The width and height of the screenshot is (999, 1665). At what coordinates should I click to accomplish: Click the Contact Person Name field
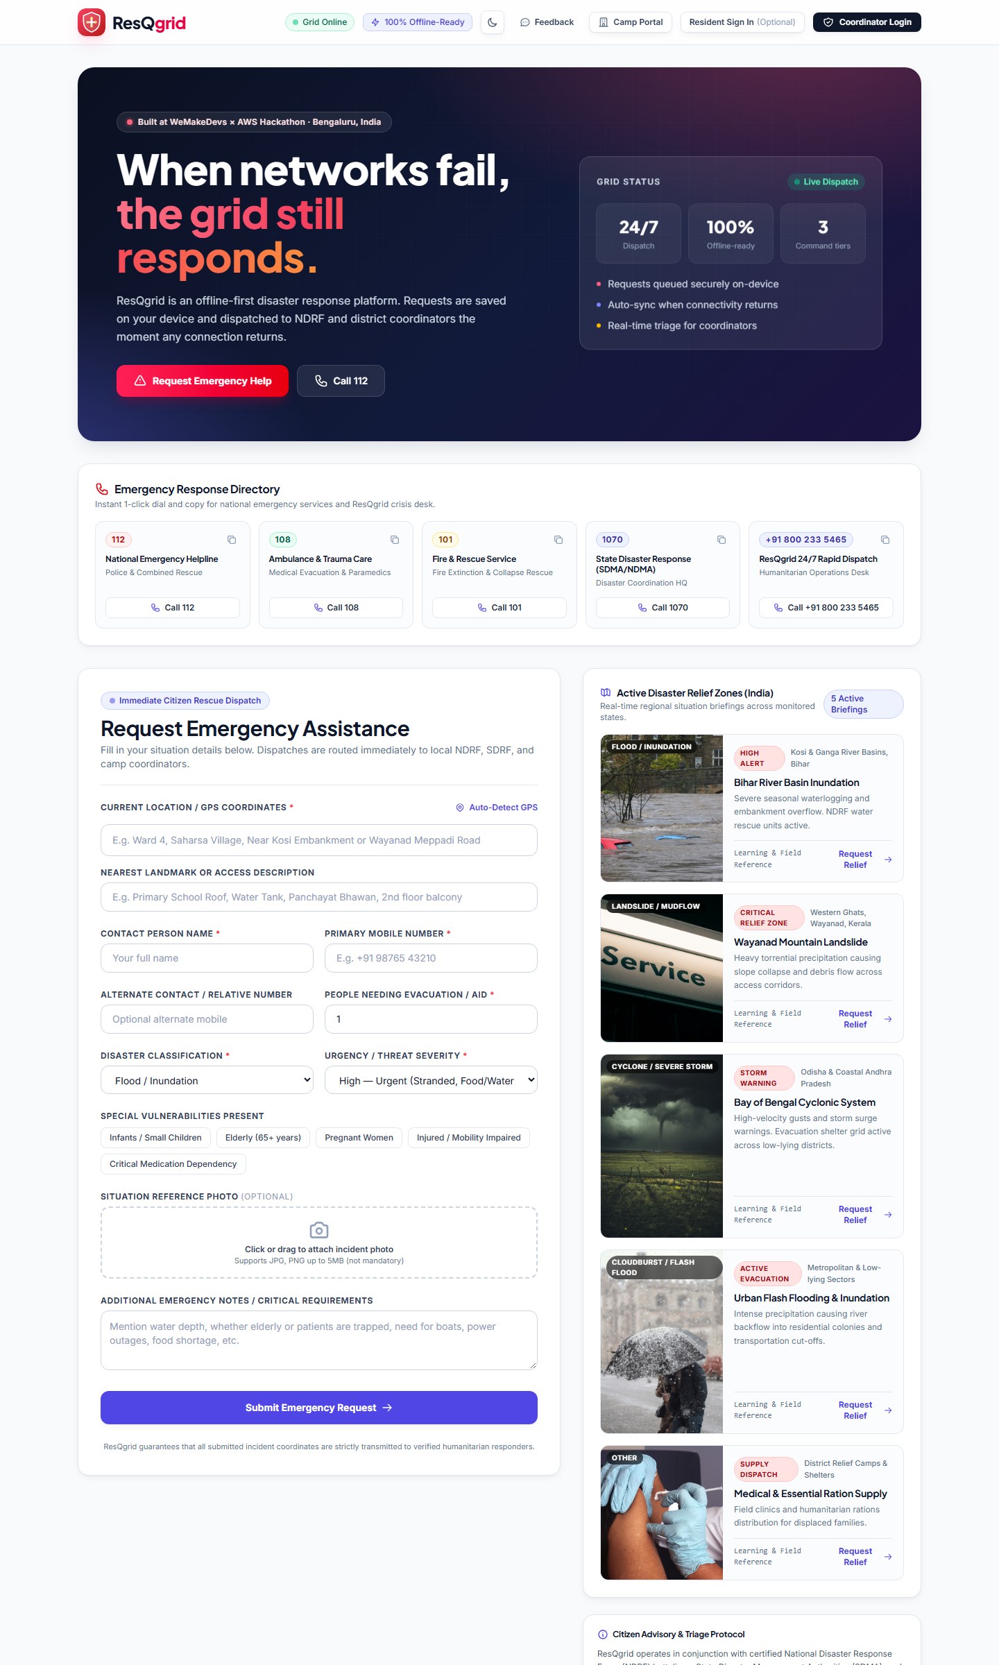click(207, 958)
